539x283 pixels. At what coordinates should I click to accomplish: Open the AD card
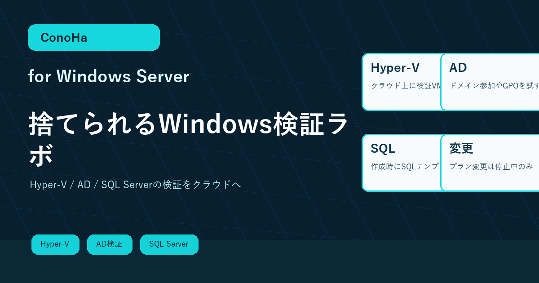point(490,82)
